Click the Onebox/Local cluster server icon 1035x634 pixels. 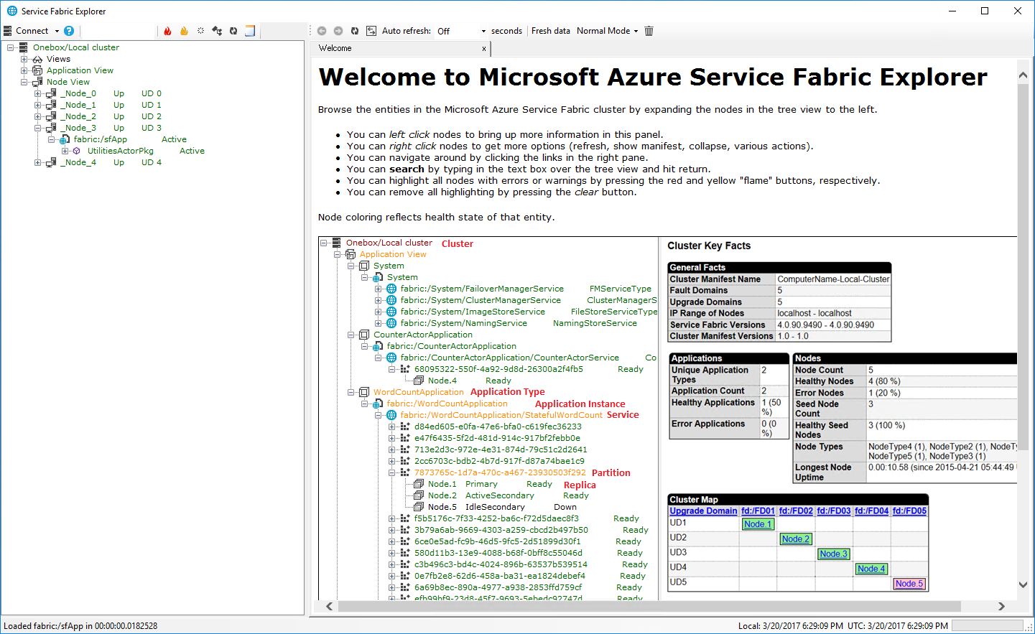pos(24,47)
